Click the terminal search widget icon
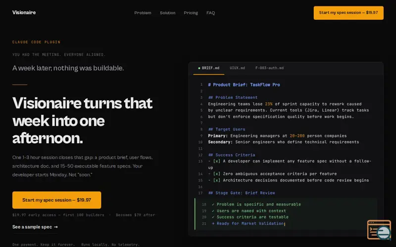The height and width of the screenshot is (247, 396). coord(379,230)
